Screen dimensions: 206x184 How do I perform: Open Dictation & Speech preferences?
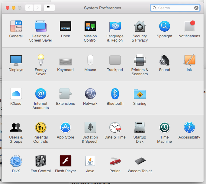click(x=90, y=128)
